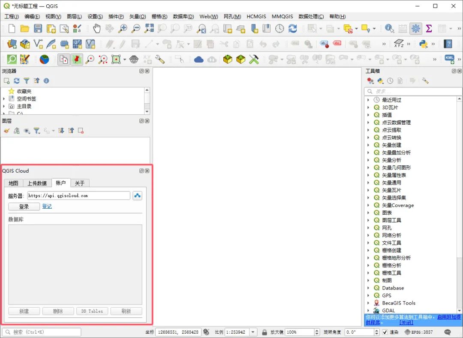Expand the 矢量分析 toolbox group
The width and height of the screenshot is (463, 338).
(368, 160)
